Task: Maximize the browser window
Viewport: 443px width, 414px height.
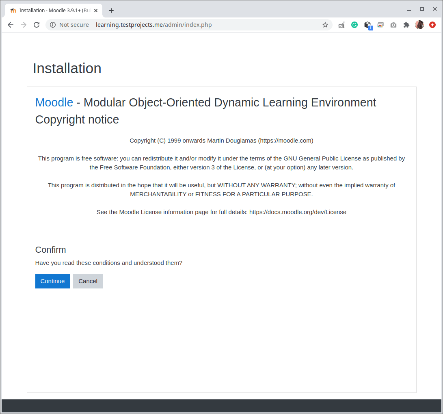Action: 422,9
